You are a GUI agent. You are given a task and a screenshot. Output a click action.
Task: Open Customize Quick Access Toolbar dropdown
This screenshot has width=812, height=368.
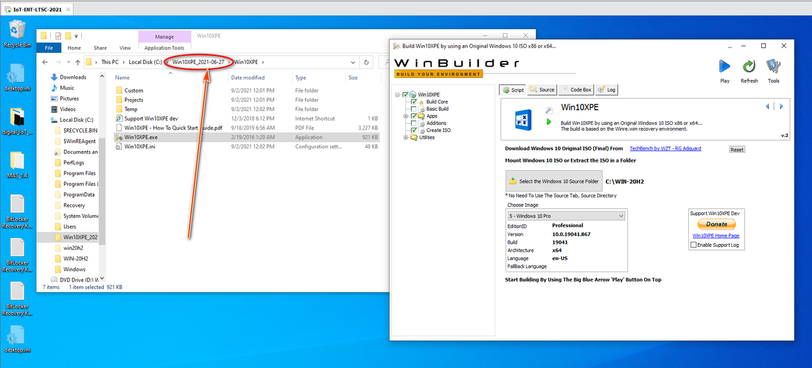[75, 36]
